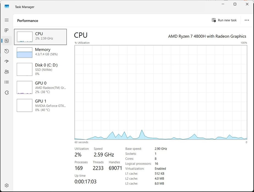Screen dimensions: 254x192
Task: Select the GPU 0 AMD Radeon entry
Action: coord(40,88)
